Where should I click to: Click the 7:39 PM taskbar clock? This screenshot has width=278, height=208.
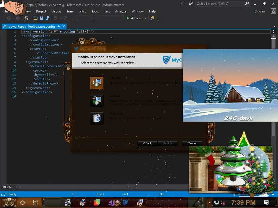[243, 203]
